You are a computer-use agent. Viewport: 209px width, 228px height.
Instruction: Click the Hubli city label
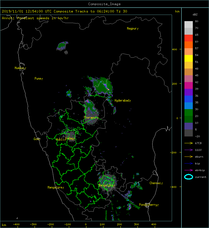click(x=61, y=139)
